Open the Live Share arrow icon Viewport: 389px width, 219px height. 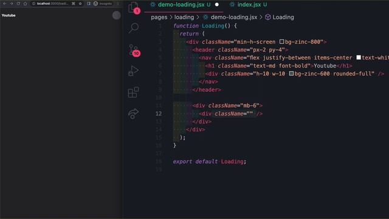tap(133, 114)
